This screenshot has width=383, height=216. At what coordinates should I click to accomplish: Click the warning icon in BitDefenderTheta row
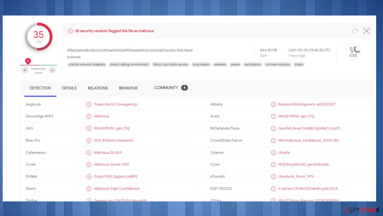click(x=273, y=128)
